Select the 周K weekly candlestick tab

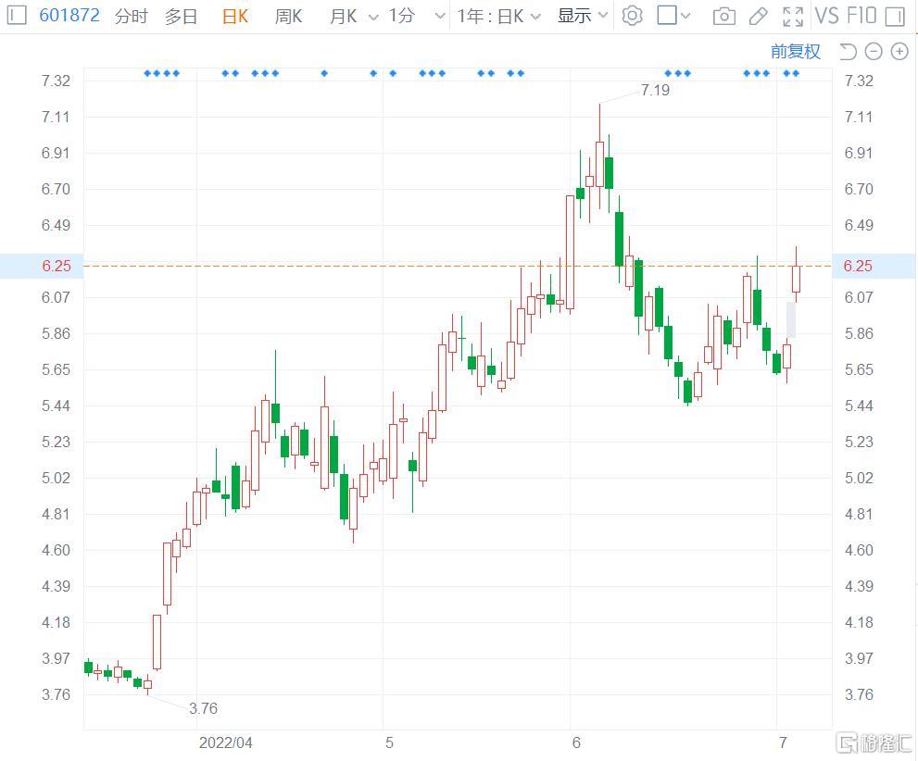288,17
